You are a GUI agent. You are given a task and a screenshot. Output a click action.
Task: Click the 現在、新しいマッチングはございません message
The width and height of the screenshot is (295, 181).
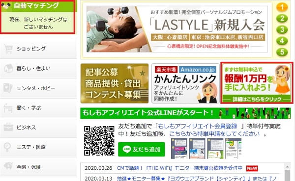[38, 23]
